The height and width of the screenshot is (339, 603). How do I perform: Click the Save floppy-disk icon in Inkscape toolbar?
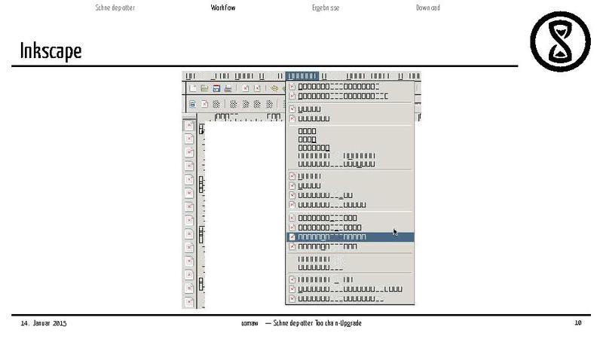point(216,88)
